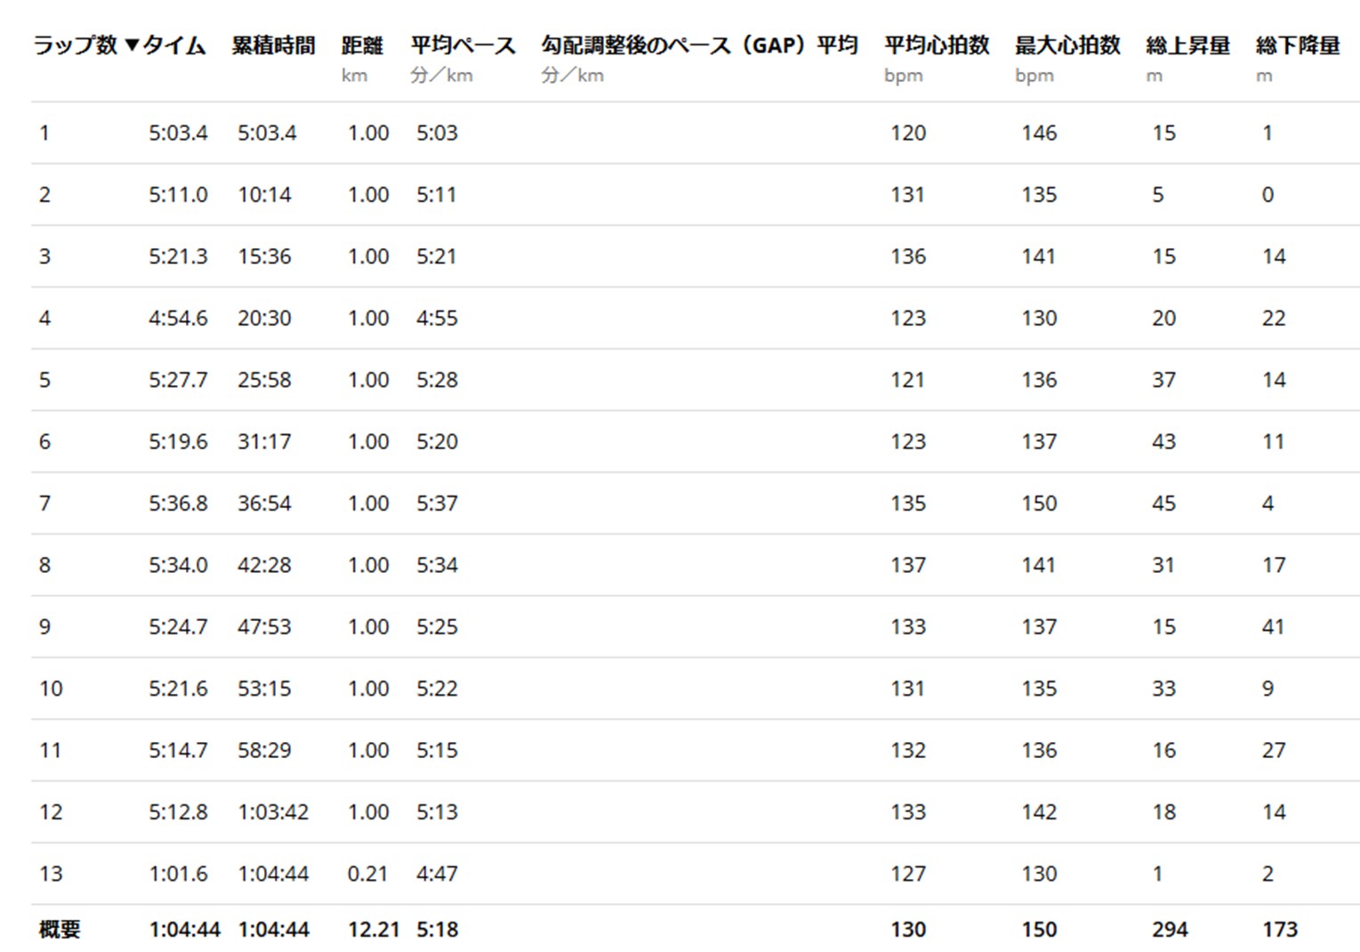Select lap 6 time 5:19.6

(178, 442)
